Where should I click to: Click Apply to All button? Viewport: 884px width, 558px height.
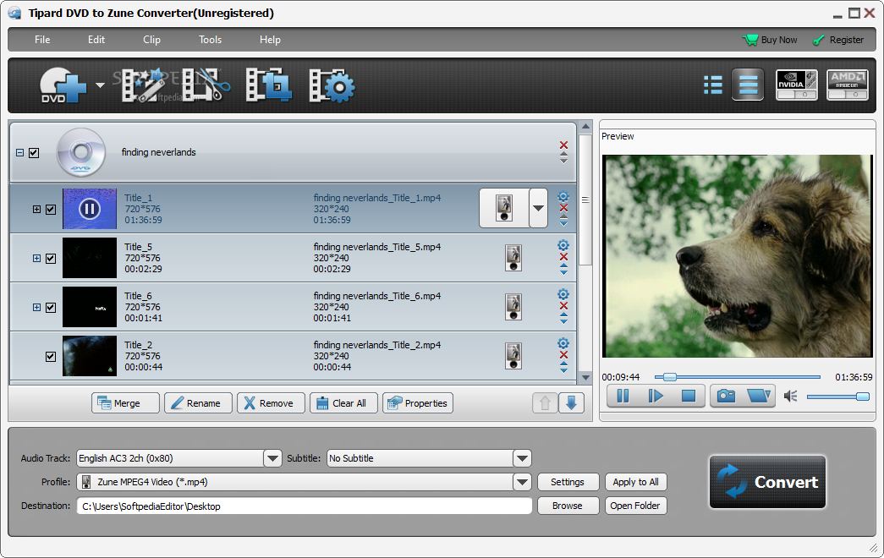[x=635, y=482]
